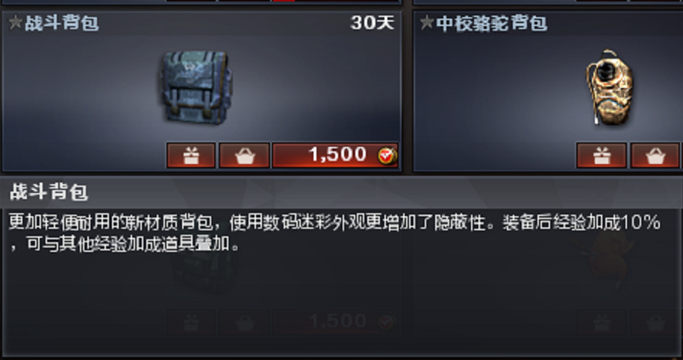The image size is (683, 360).
Task: Click the 中校骆驼背包 item name
Action: click(x=491, y=22)
